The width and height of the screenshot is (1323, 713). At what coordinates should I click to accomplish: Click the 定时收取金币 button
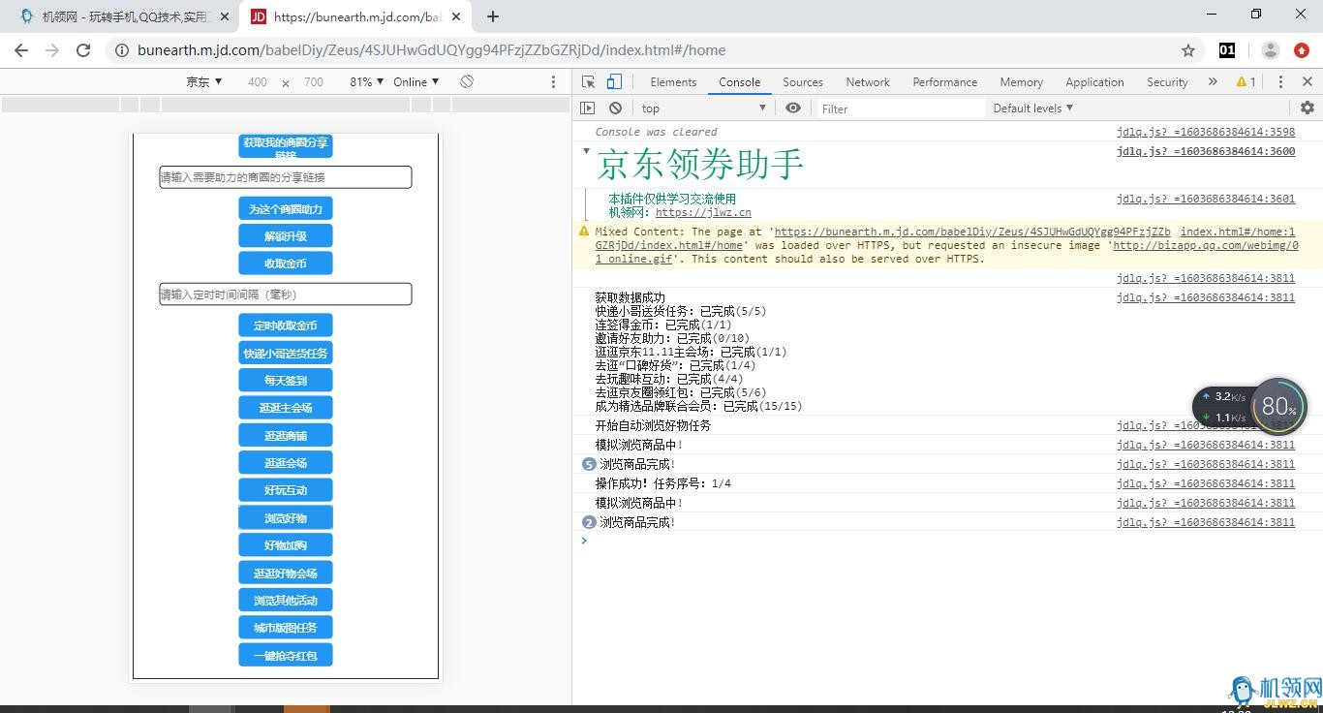click(x=286, y=325)
